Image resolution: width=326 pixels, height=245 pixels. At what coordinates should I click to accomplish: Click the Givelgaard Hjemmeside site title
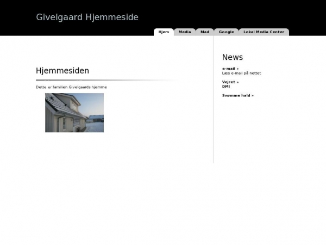point(87,17)
